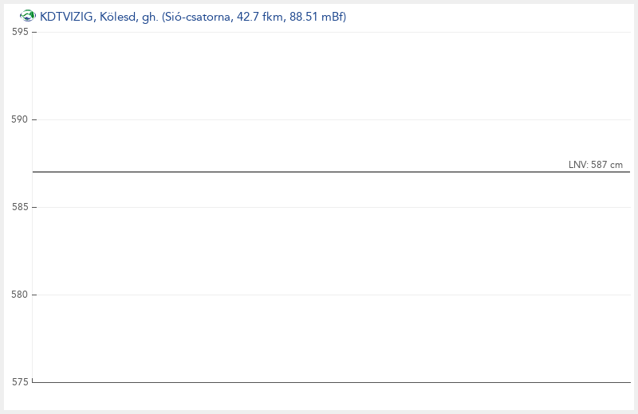Click the faint 585 gridline
Viewport: 638px width, 414px height.
(x=319, y=207)
